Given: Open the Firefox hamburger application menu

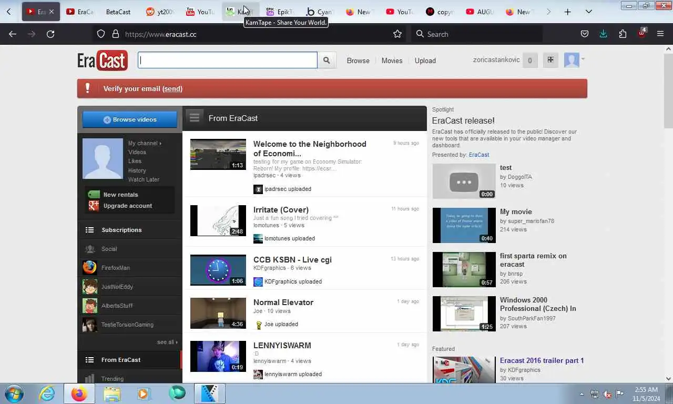Looking at the screenshot, I should [660, 34].
